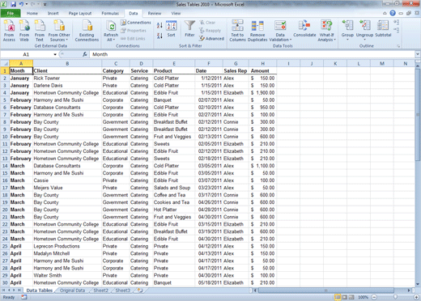Open Customize Quick Access Toolbar dropdown
The width and height of the screenshot is (421, 301).
(45, 5)
